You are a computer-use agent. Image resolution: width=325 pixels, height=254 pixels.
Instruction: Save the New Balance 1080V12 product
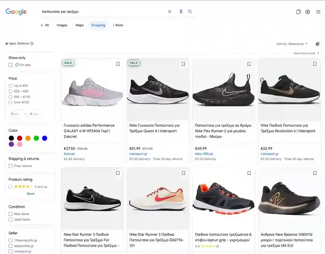pyautogui.click(x=315, y=173)
